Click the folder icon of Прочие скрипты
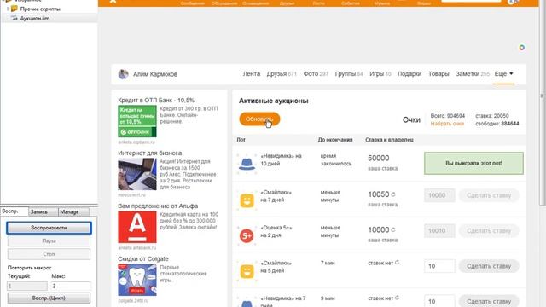 pos(15,9)
